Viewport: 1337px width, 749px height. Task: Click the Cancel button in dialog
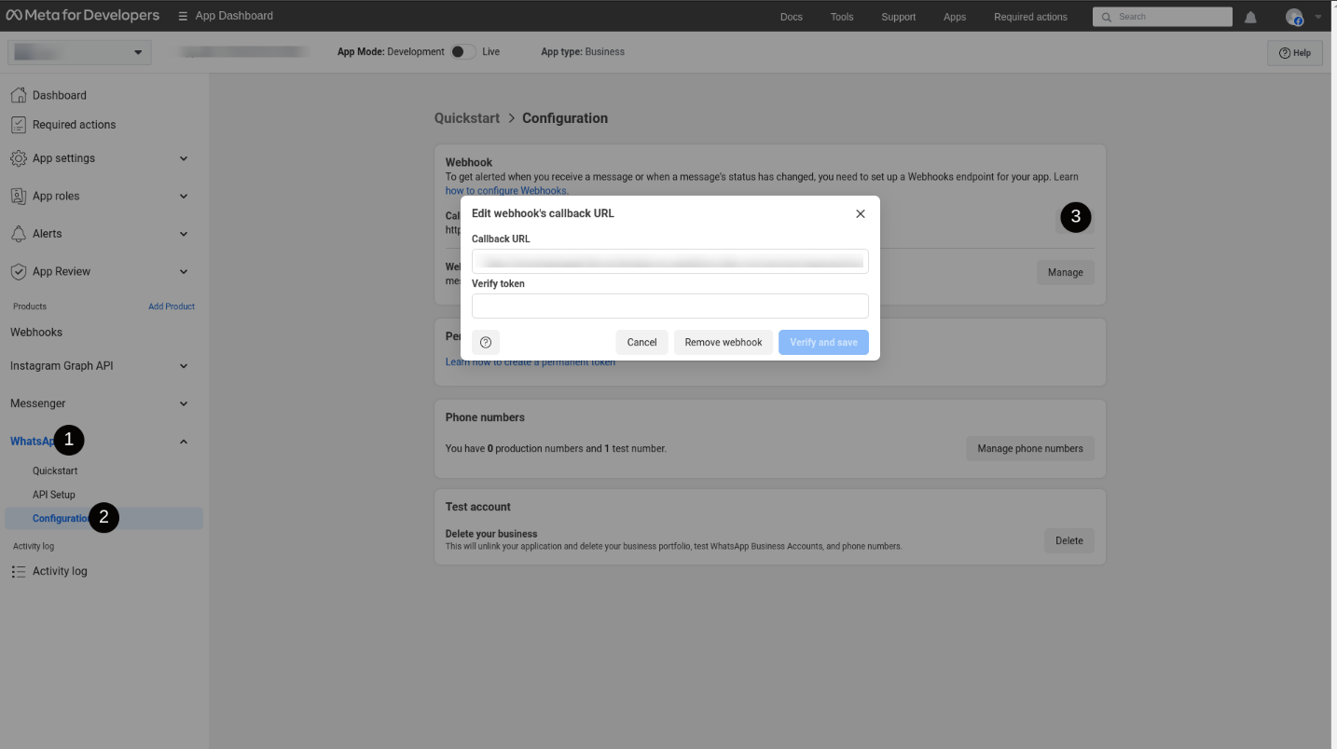pyautogui.click(x=641, y=342)
